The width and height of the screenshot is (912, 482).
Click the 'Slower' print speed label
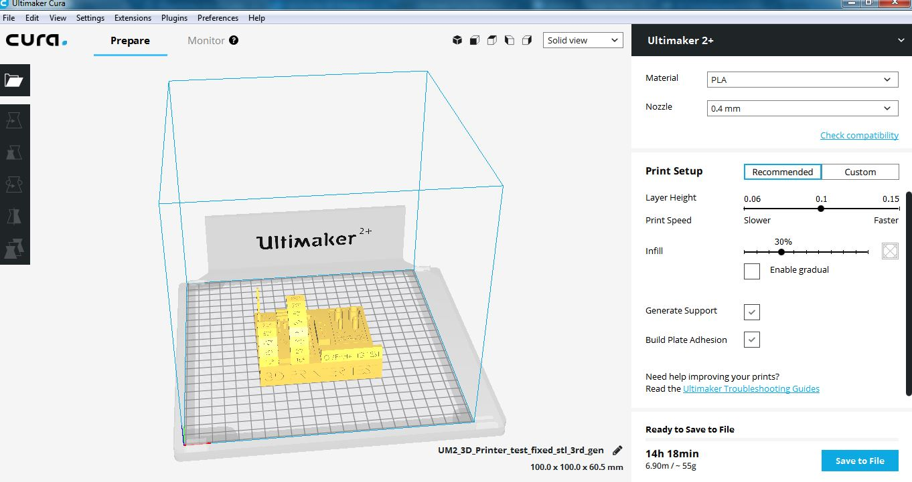point(757,220)
